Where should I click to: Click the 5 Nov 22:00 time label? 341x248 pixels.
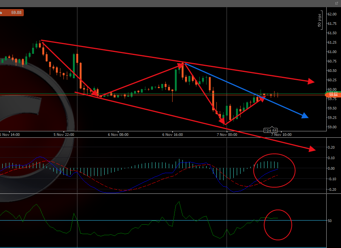(x=64, y=135)
